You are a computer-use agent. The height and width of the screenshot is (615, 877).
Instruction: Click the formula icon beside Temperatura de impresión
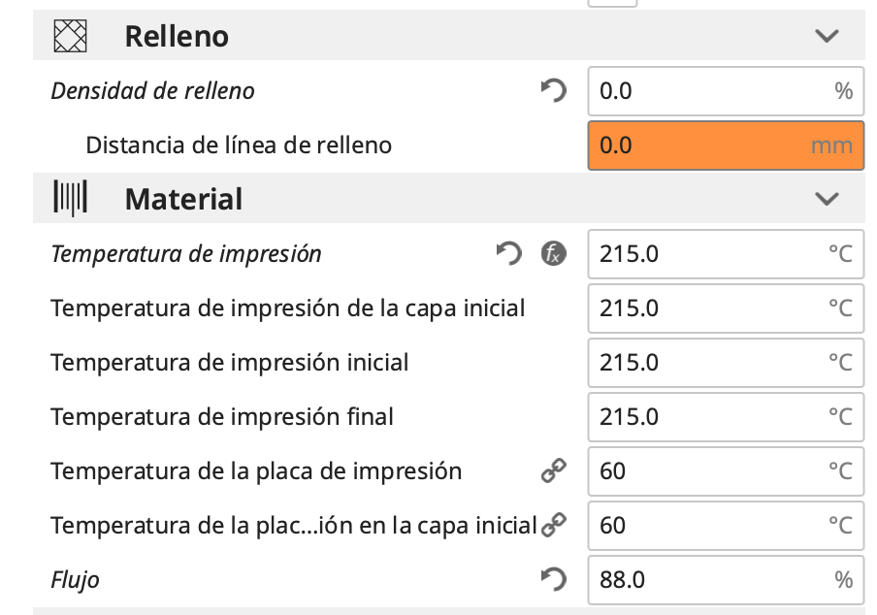[x=553, y=254]
